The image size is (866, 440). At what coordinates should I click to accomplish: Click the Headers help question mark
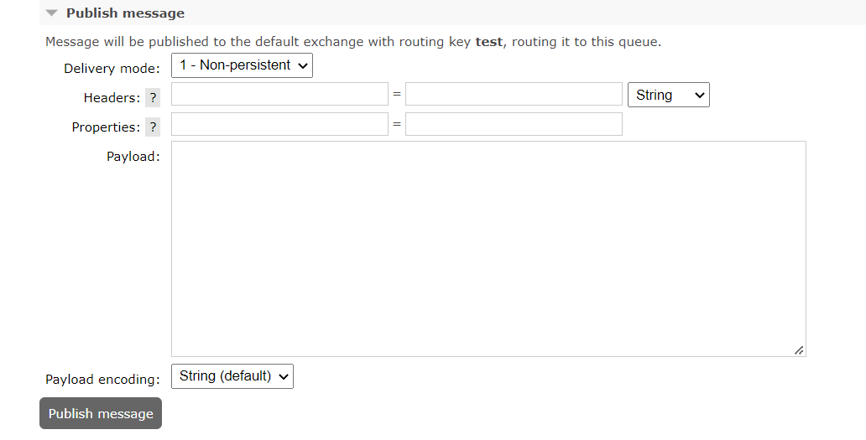(x=153, y=98)
